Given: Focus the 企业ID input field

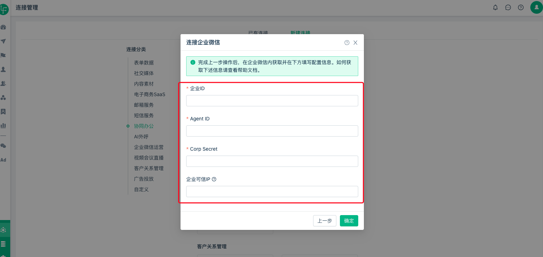Looking at the screenshot, I should tap(272, 101).
